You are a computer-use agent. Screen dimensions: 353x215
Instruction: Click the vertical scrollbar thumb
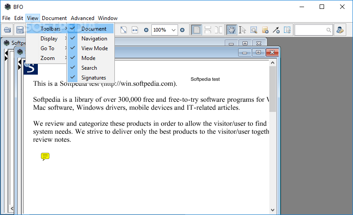(272, 89)
